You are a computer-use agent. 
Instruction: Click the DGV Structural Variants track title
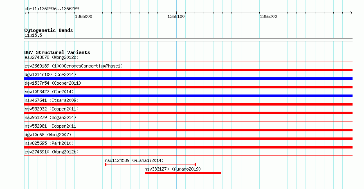point(57,52)
